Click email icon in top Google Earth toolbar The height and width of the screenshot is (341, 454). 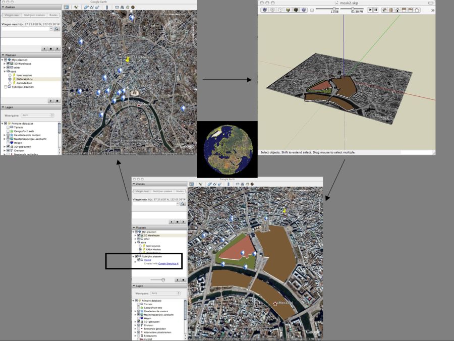point(117,7)
